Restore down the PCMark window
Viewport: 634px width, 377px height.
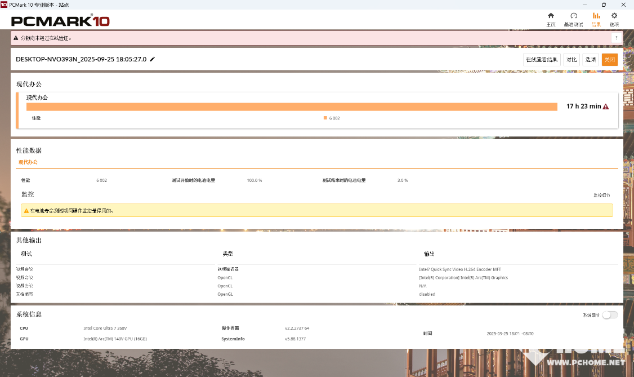click(x=604, y=5)
